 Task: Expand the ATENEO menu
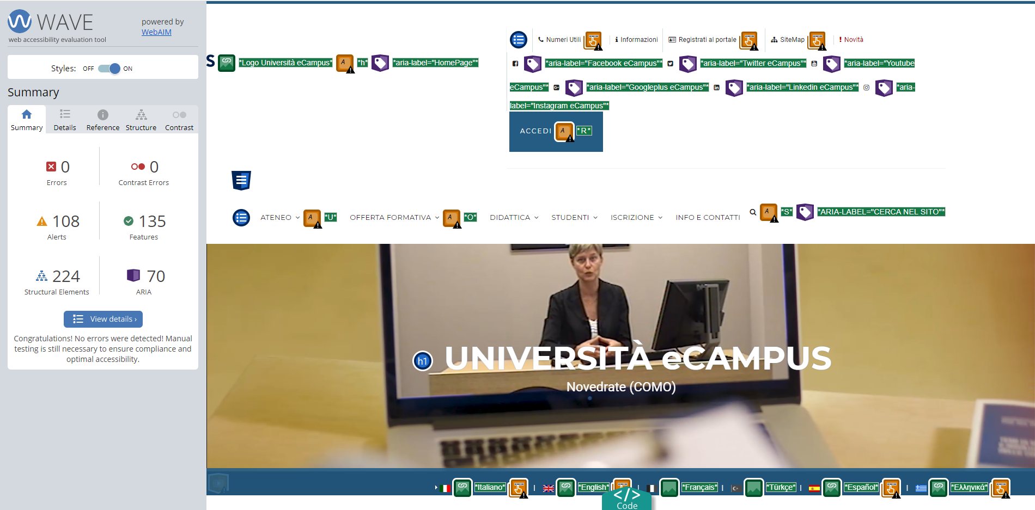click(x=280, y=217)
